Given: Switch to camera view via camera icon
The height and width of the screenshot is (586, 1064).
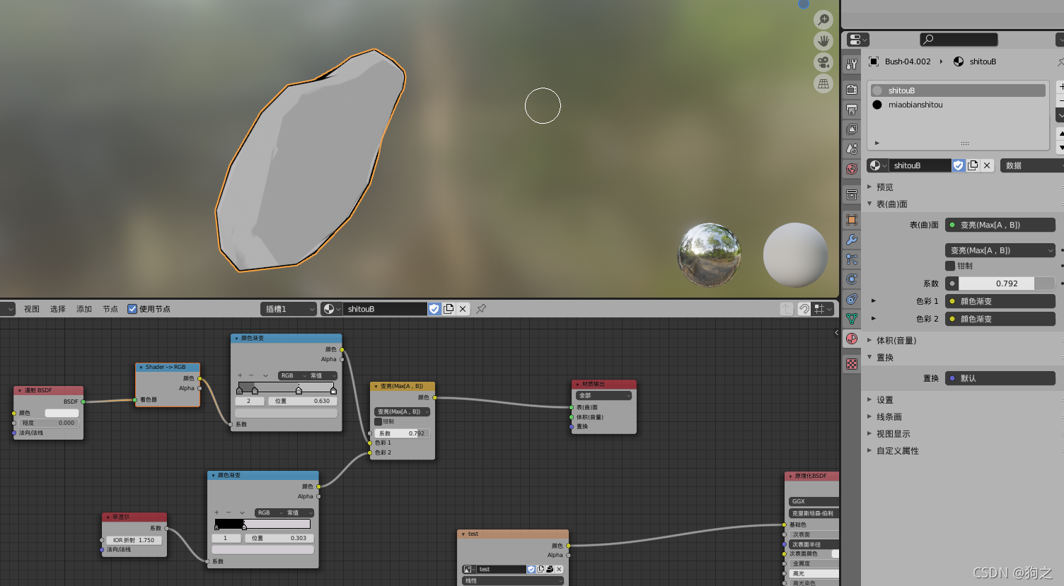Looking at the screenshot, I should (823, 62).
